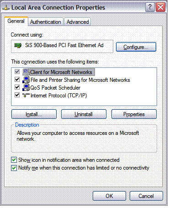The image size is (169, 208).
Task: Toggle Notify me of limited connectivity checkbox
Action: [14, 168]
